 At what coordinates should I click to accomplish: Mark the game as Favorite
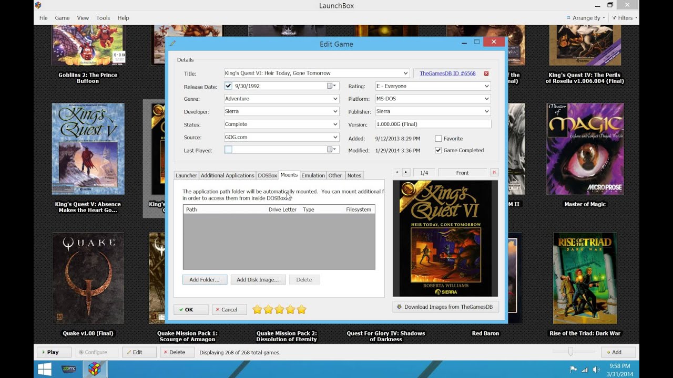pyautogui.click(x=439, y=139)
